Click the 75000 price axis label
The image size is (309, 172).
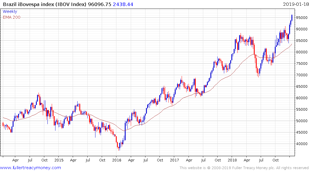point(302,63)
